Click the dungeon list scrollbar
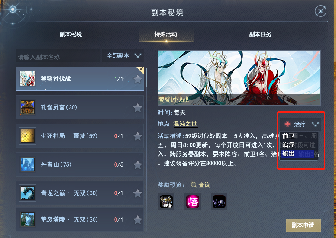 [147, 77]
